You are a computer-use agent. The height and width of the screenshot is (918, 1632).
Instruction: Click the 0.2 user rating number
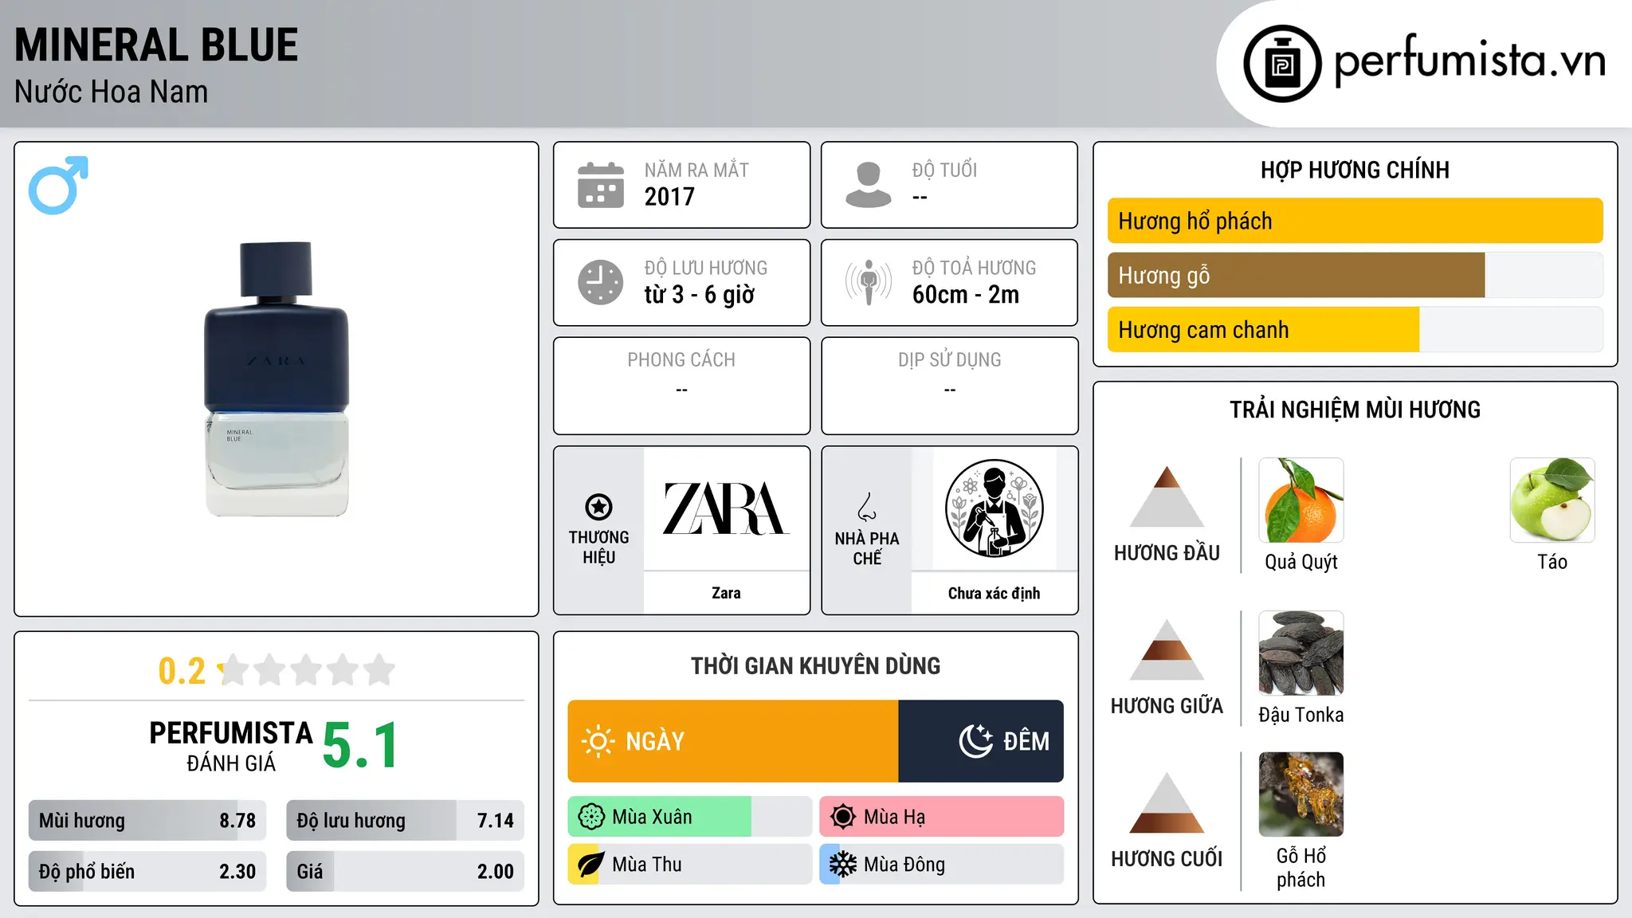(182, 671)
